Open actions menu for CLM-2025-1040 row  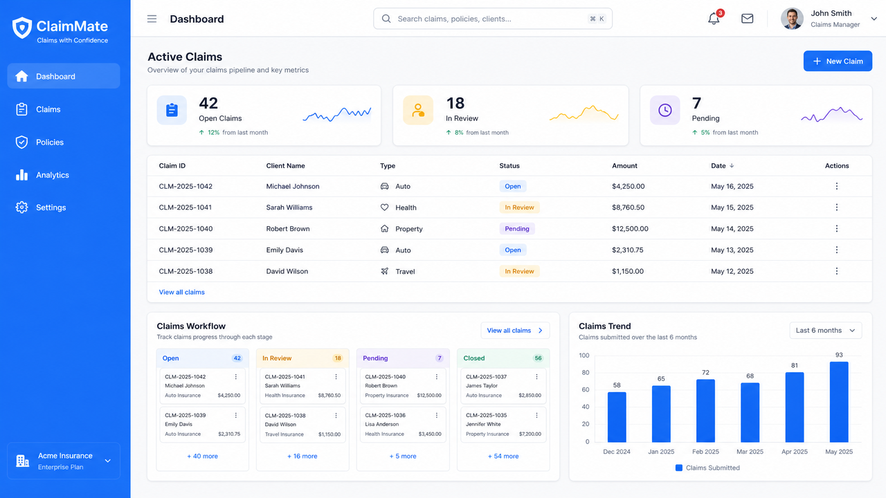[x=836, y=229]
